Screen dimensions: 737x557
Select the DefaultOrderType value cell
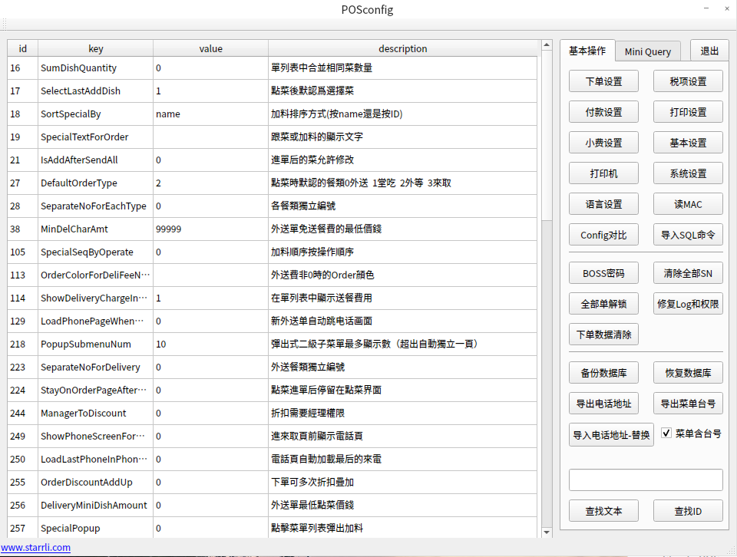(210, 183)
